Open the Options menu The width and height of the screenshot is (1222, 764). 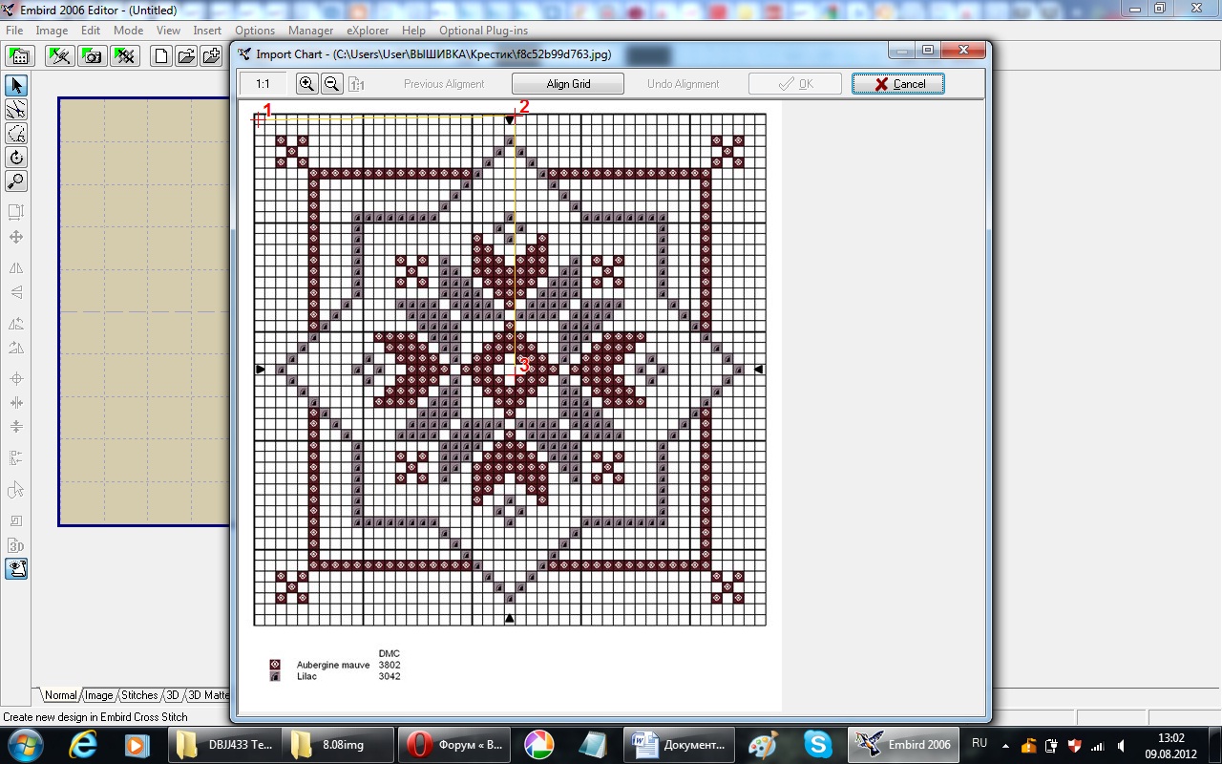(x=255, y=31)
